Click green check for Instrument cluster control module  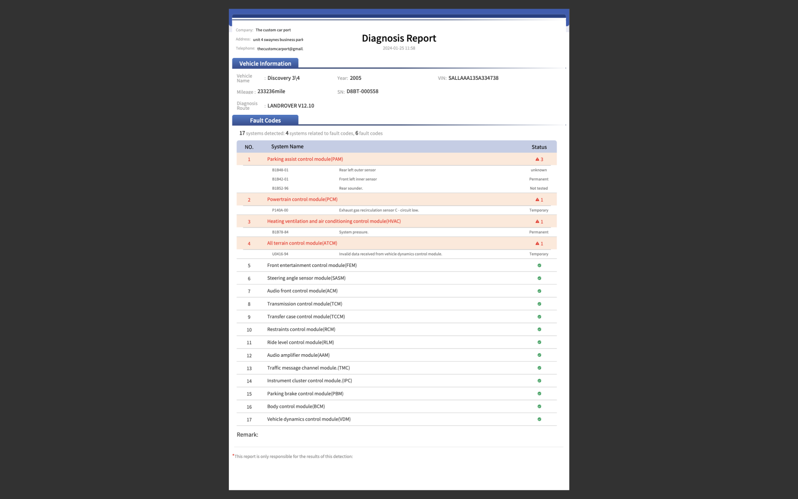tap(539, 381)
